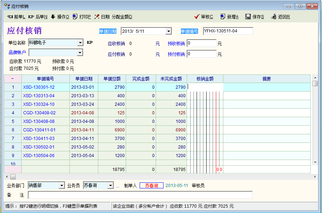The height and width of the screenshot is (213, 322).
Task: Click the 单据编号 column header
Action: (x=45, y=79)
